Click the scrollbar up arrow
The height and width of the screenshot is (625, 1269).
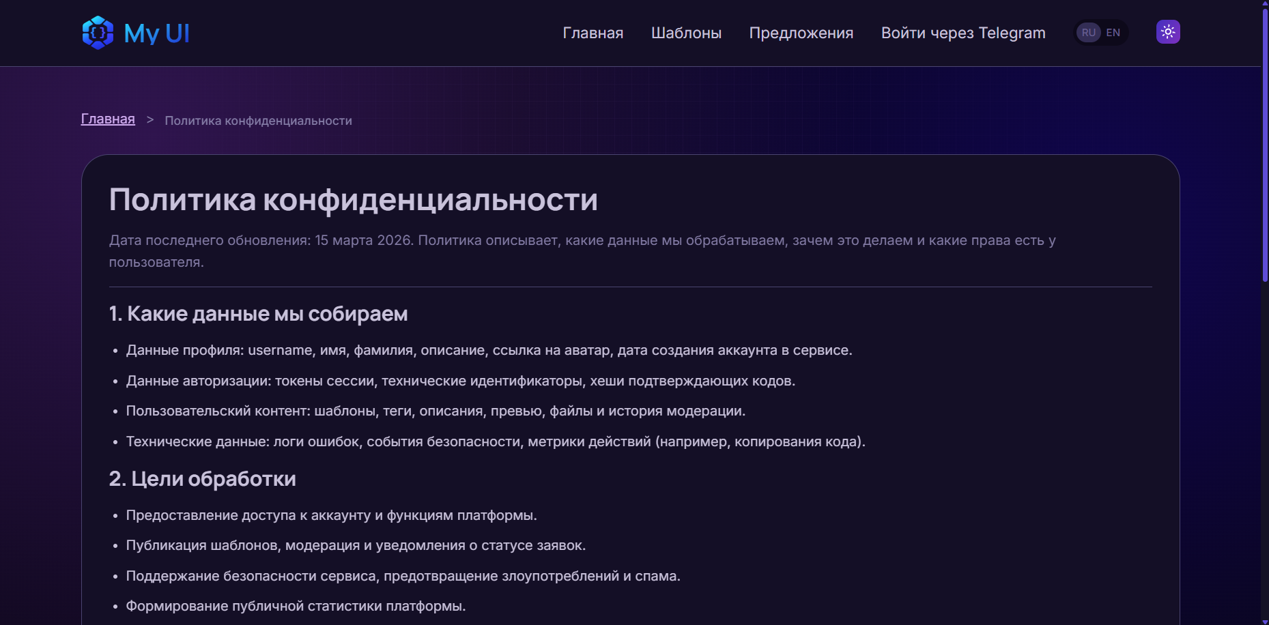pos(1265,4)
